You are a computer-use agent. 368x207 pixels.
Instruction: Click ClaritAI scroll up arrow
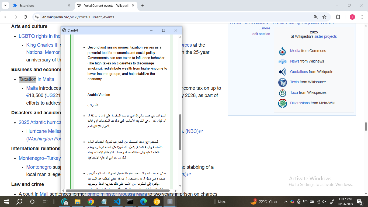coord(180,37)
